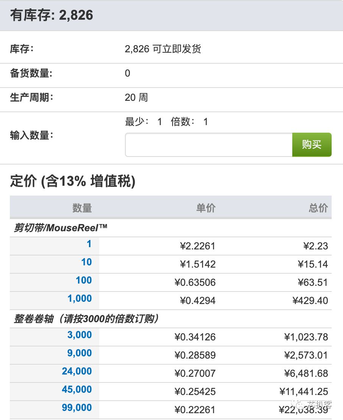Click unit price ¥0.27007
343x420 pixels.
pyautogui.click(x=195, y=374)
